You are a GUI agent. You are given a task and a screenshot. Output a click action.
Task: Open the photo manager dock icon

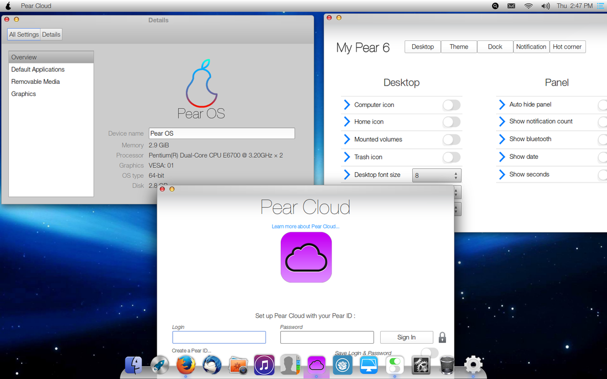(x=238, y=365)
